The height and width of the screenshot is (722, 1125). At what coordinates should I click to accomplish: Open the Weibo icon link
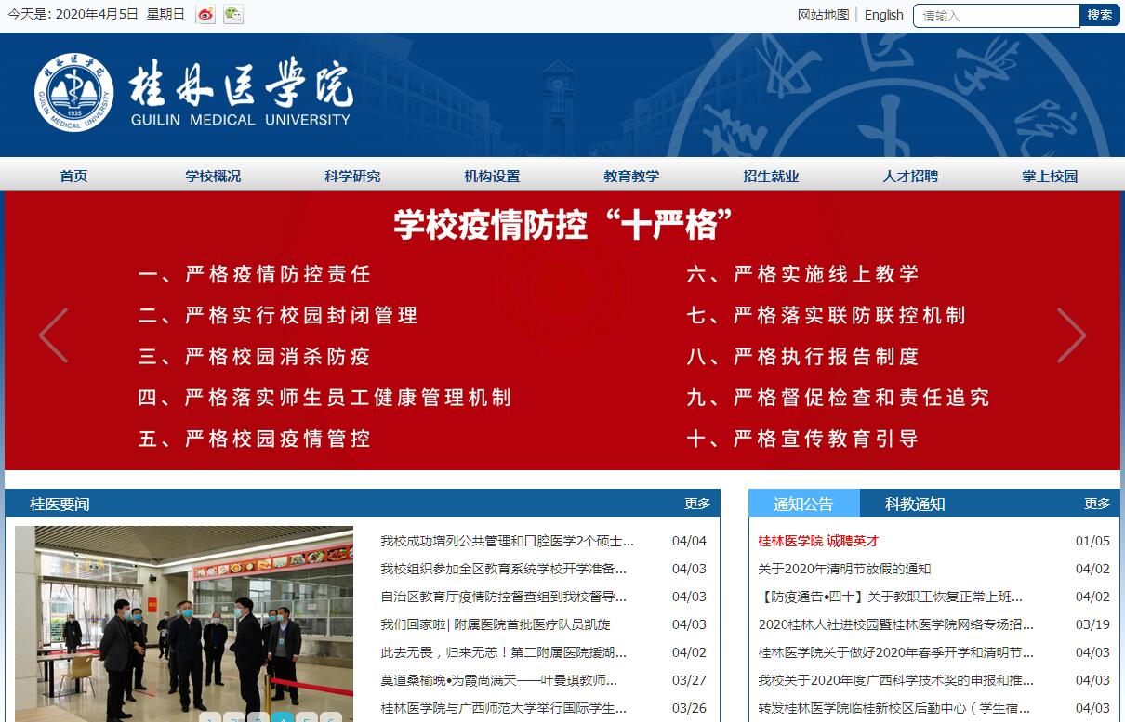click(205, 15)
